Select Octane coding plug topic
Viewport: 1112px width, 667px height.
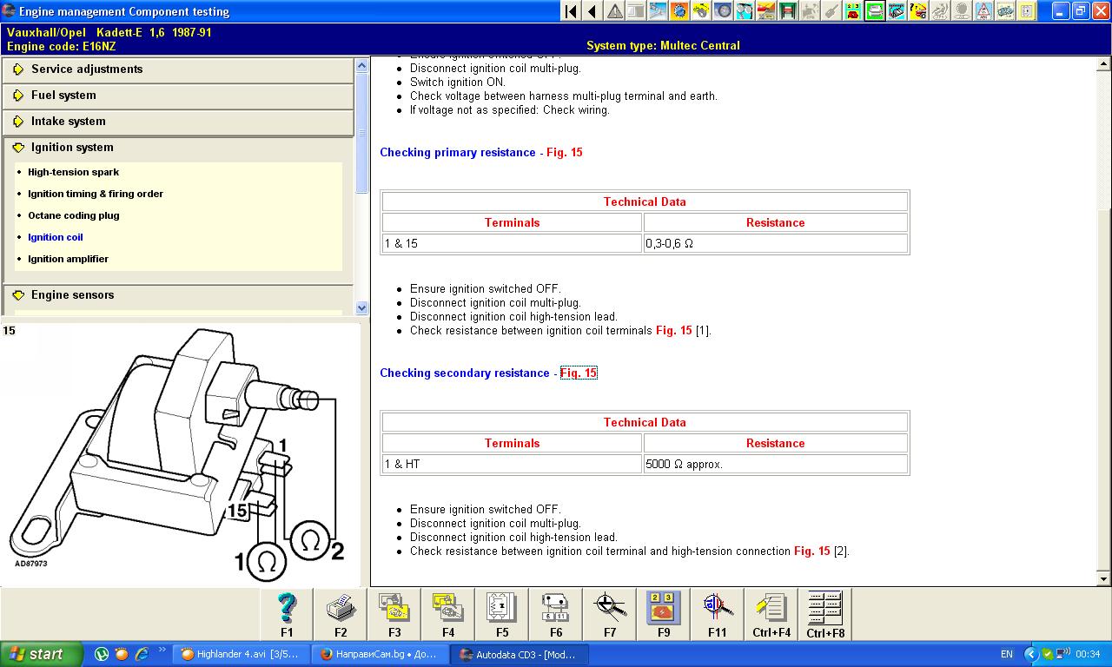click(x=73, y=215)
